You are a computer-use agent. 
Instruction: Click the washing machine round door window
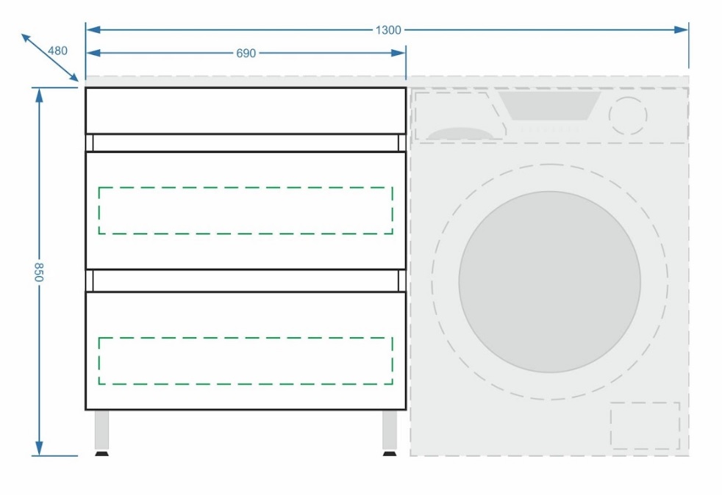(x=549, y=282)
